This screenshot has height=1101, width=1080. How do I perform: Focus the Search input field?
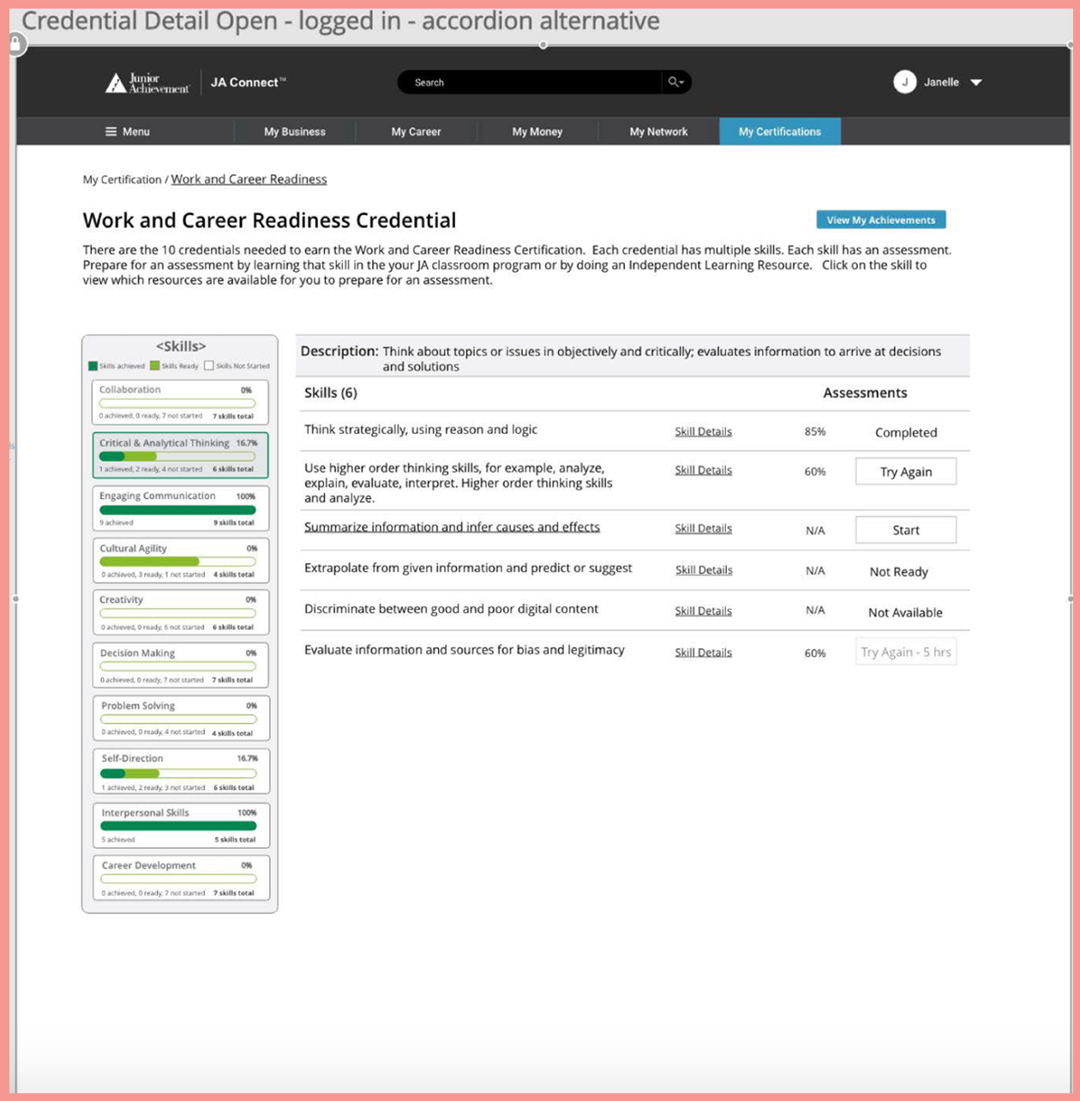click(530, 82)
